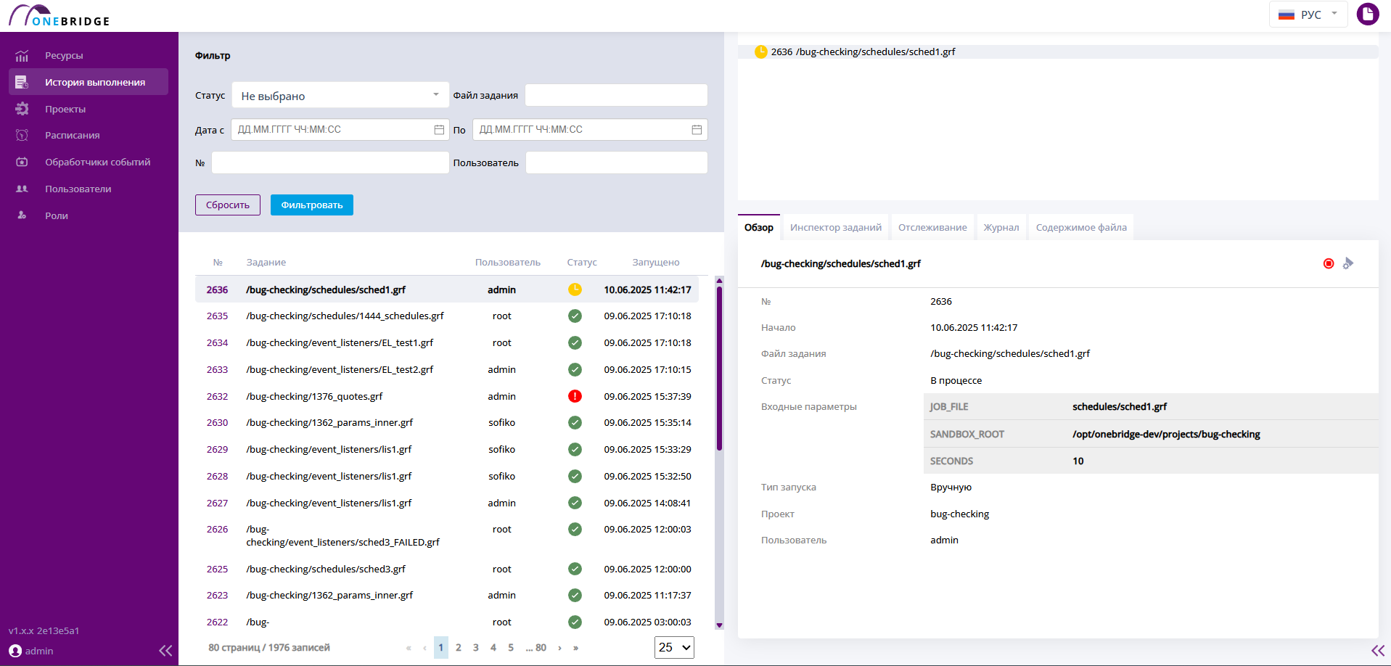Sort by the Запущено column header

656,262
